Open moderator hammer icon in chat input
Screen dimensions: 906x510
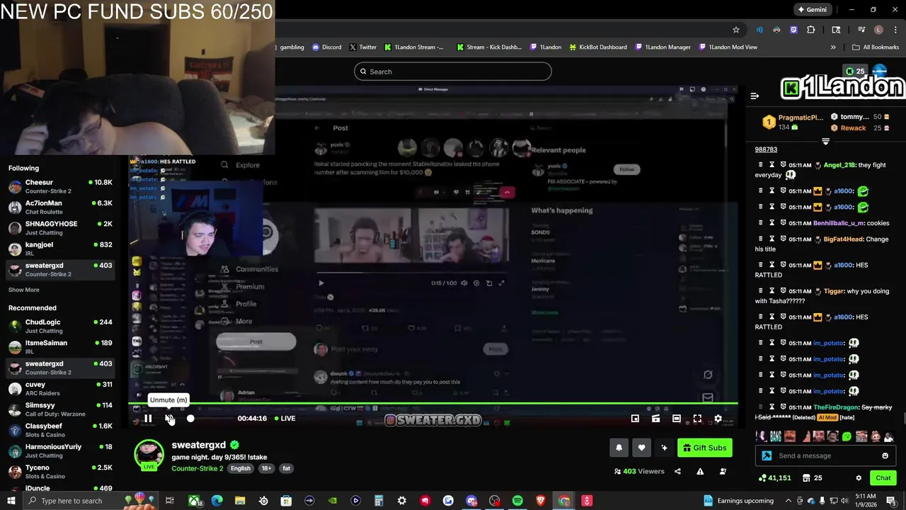(x=767, y=455)
